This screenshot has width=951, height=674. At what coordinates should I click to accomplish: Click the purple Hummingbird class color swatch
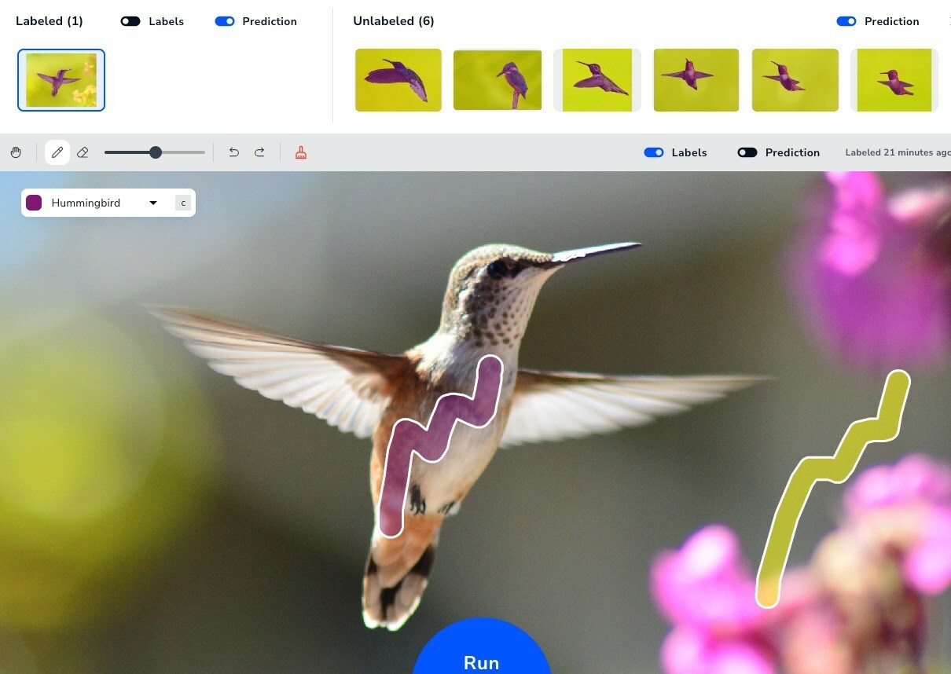point(34,203)
